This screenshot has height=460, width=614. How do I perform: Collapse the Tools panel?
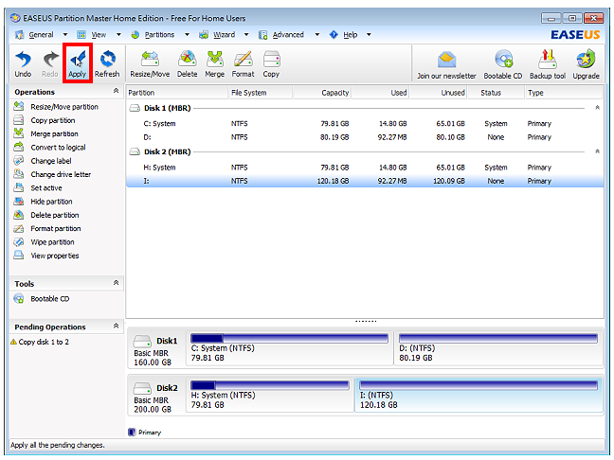point(116,282)
